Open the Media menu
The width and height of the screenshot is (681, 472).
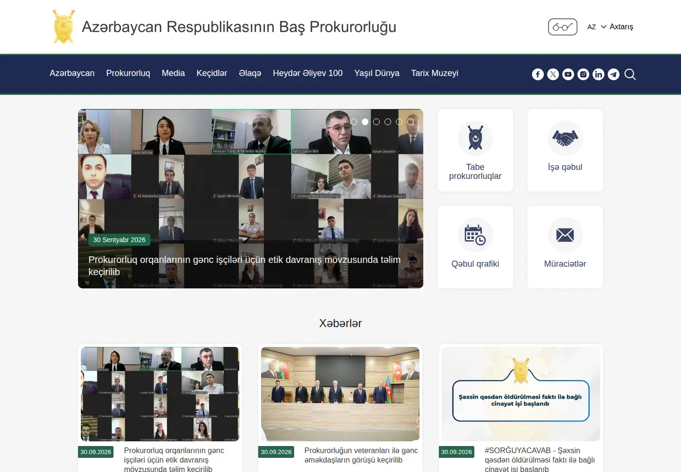point(173,73)
